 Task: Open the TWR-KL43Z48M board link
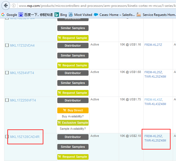[155, 104]
